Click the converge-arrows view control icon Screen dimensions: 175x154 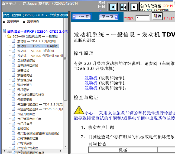pyautogui.click(x=124, y=7)
